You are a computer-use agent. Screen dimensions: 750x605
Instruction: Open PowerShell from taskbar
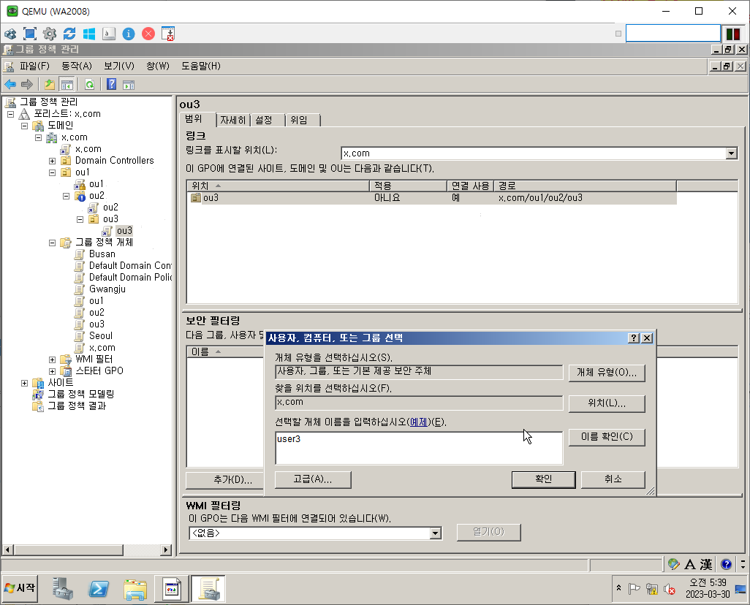tap(99, 589)
